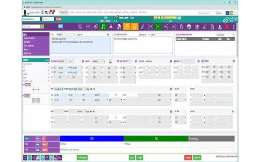Expand the Contact Lens section chevron

tap(49, 81)
